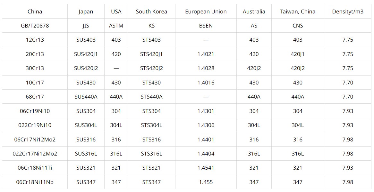Select the SUS420J1 cell
The width and height of the screenshot is (374, 192).
pos(86,54)
